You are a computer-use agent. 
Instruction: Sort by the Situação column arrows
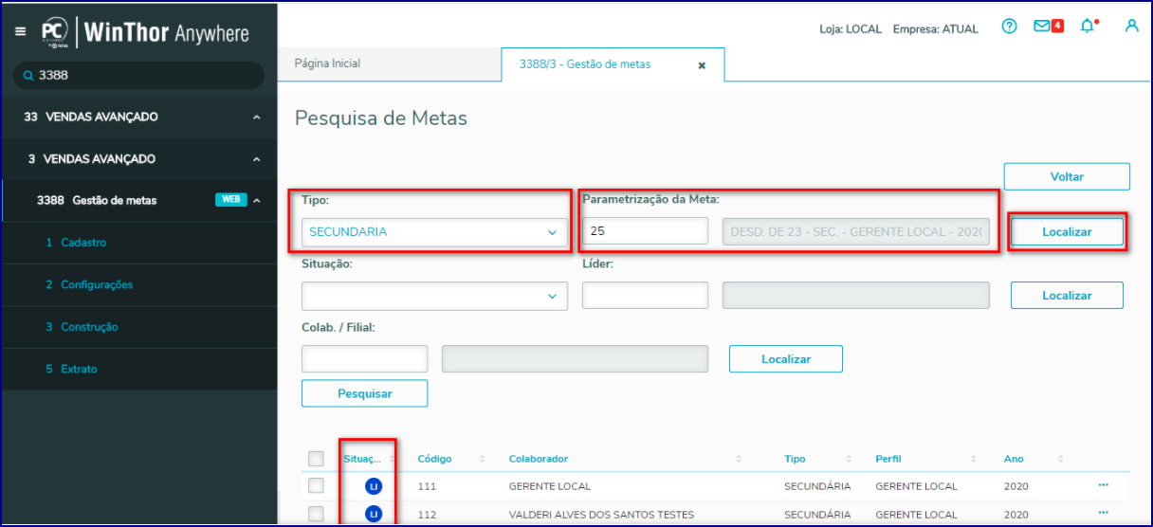[391, 459]
